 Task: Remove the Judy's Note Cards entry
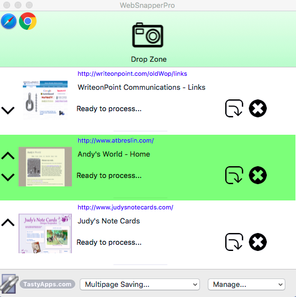(x=258, y=242)
